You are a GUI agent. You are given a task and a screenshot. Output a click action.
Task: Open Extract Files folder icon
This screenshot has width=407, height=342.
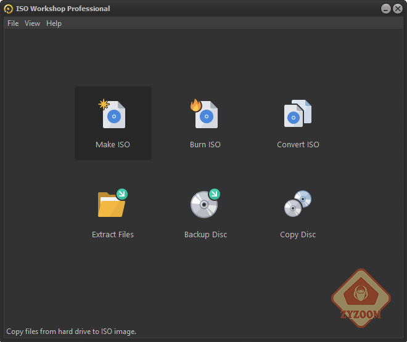113,203
